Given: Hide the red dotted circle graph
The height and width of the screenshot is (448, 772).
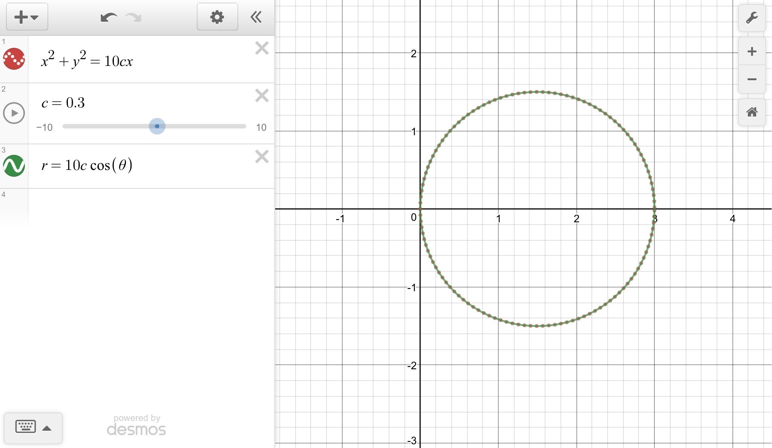Looking at the screenshot, I should 14,59.
